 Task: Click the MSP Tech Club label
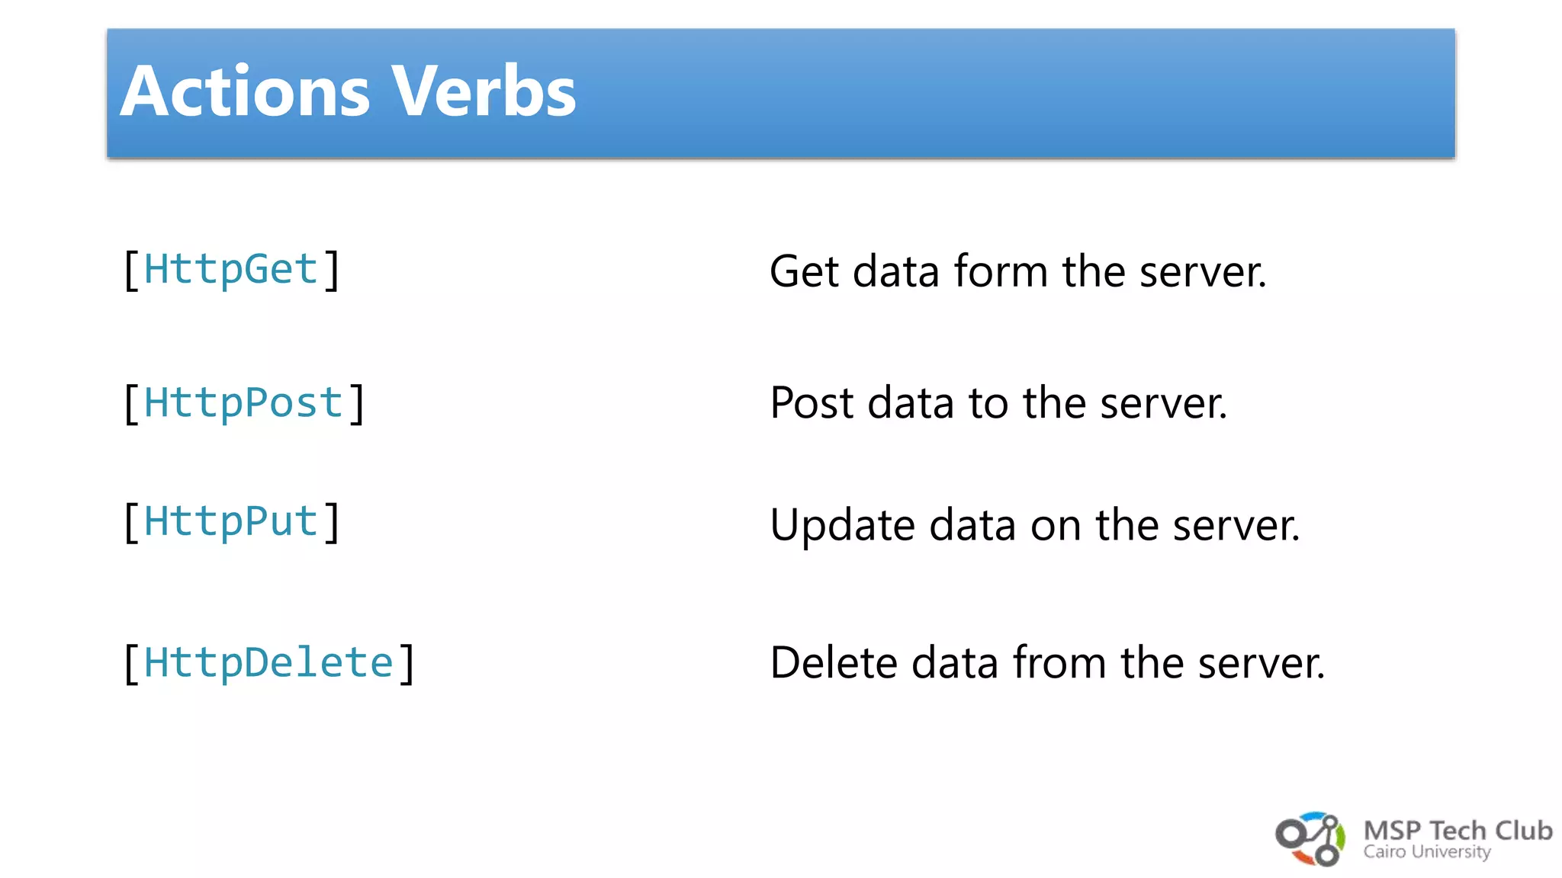pos(1458,830)
